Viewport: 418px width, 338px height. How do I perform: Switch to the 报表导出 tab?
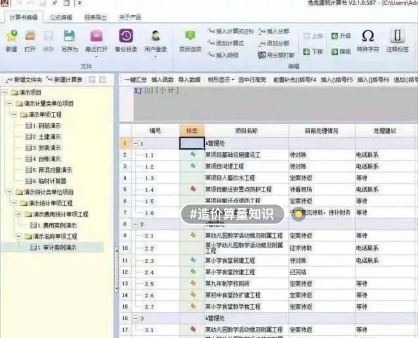point(95,18)
